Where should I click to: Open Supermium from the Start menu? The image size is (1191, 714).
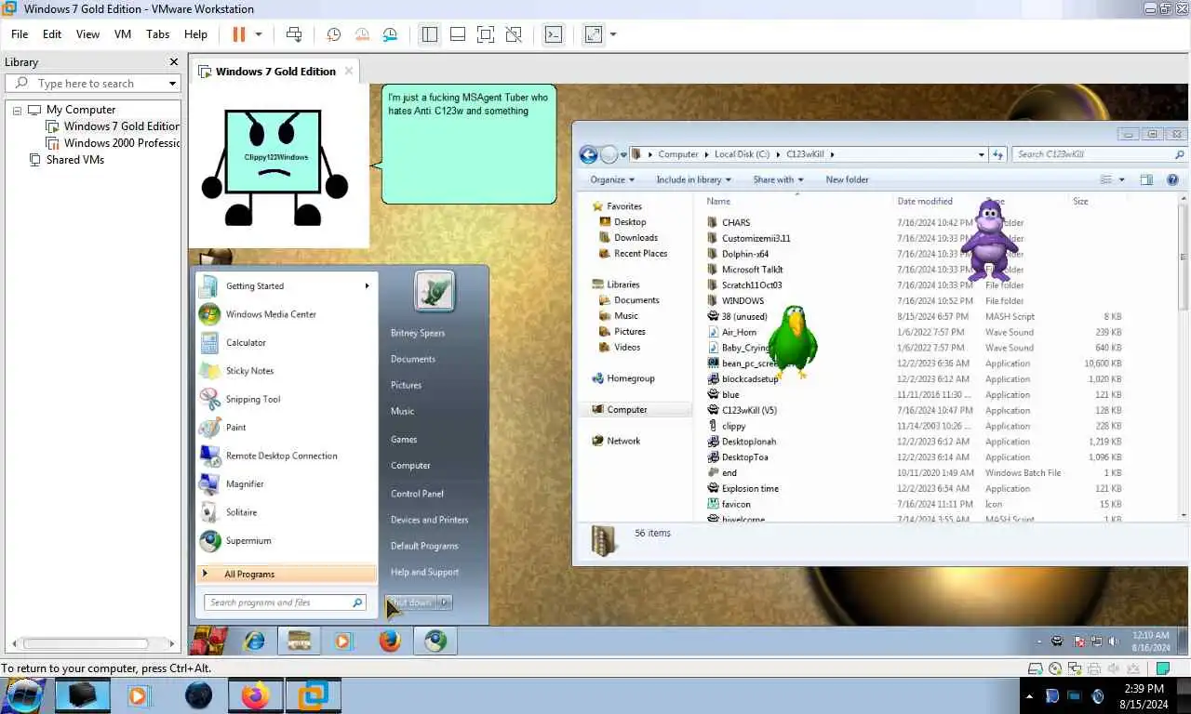click(248, 541)
